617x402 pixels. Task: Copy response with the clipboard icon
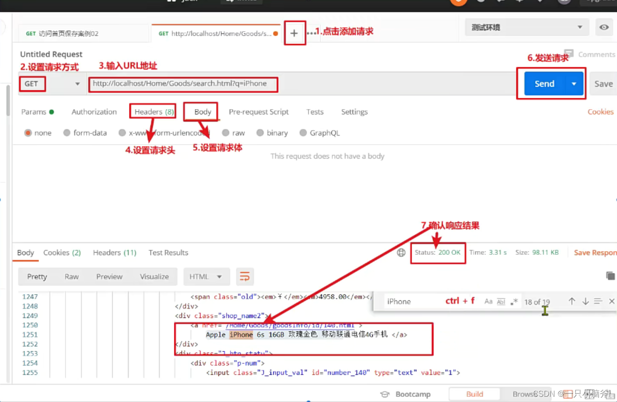pyautogui.click(x=610, y=276)
